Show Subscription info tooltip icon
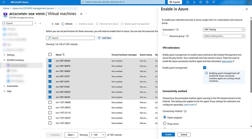 pyautogui.click(x=178, y=29)
